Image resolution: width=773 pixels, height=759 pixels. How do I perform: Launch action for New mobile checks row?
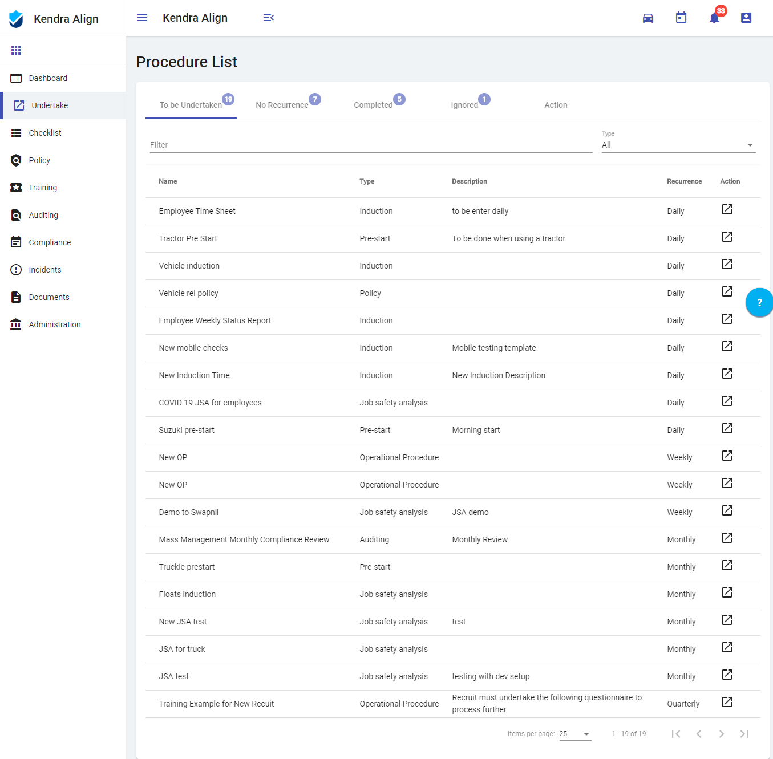727,346
